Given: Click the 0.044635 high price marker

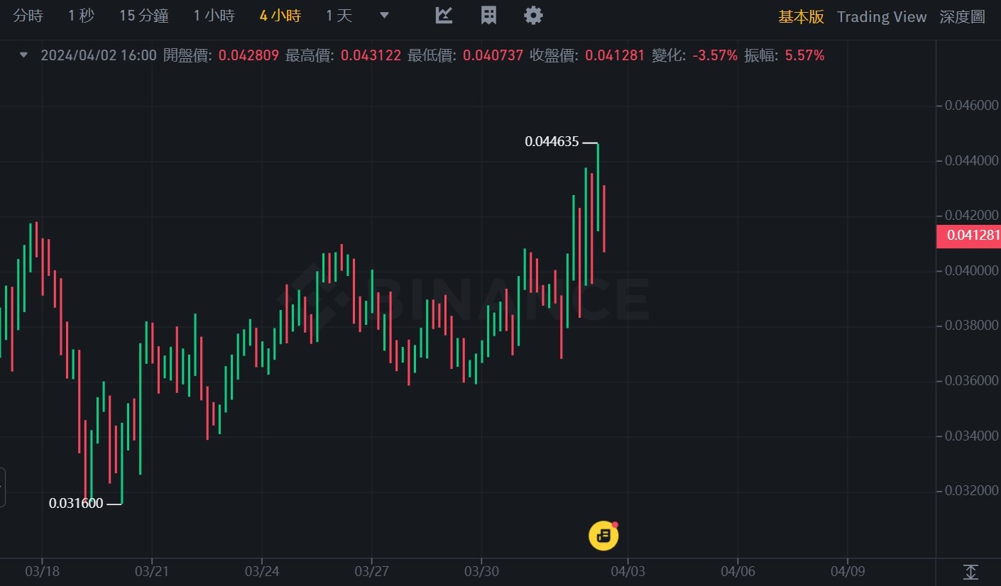Looking at the screenshot, I should click(x=552, y=142).
